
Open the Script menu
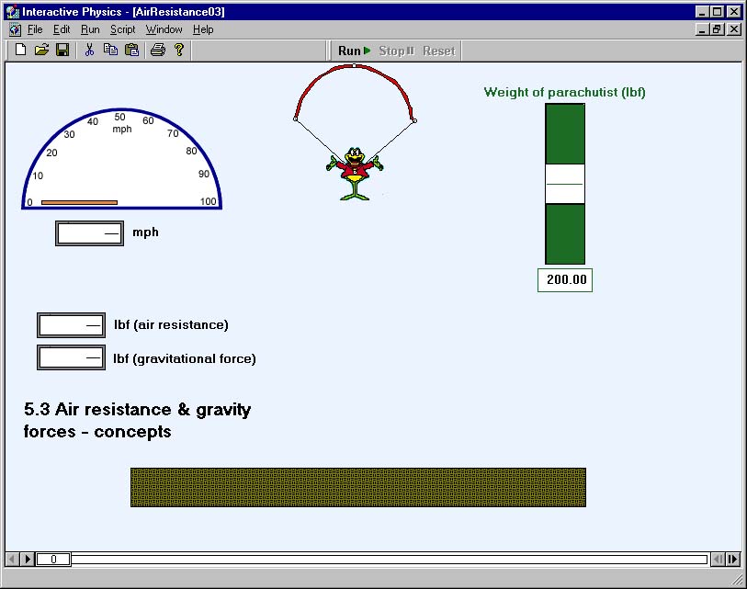tap(123, 29)
